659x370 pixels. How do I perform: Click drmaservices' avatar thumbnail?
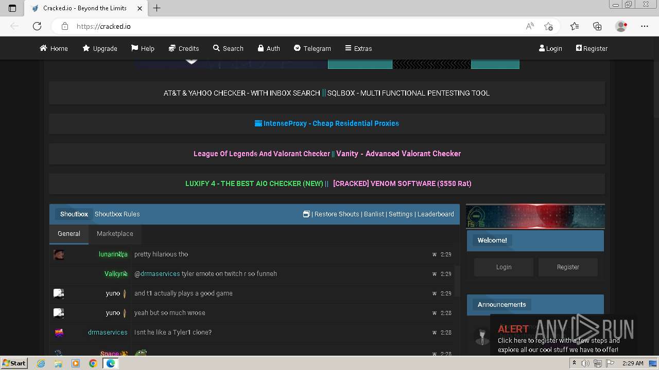tap(59, 332)
